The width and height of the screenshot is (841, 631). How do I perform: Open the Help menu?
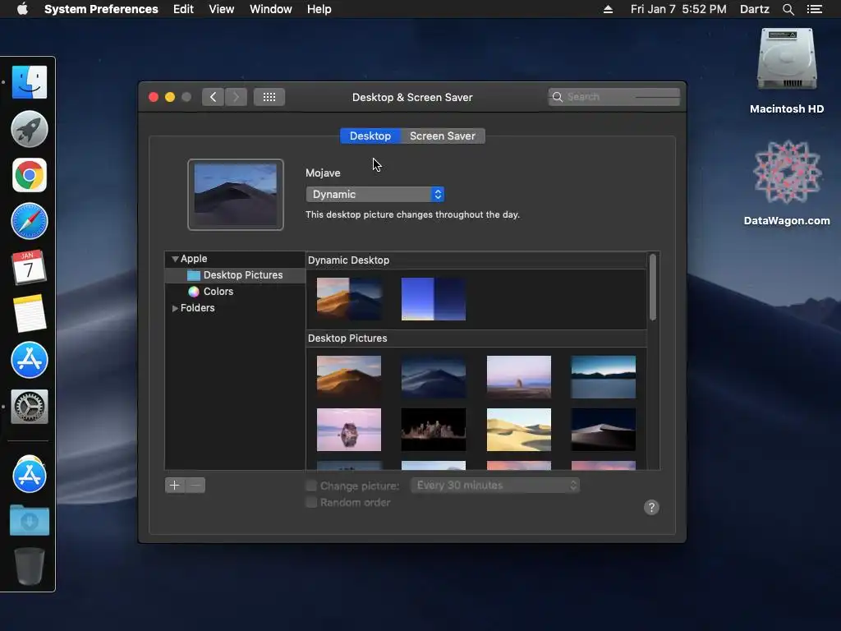(319, 9)
